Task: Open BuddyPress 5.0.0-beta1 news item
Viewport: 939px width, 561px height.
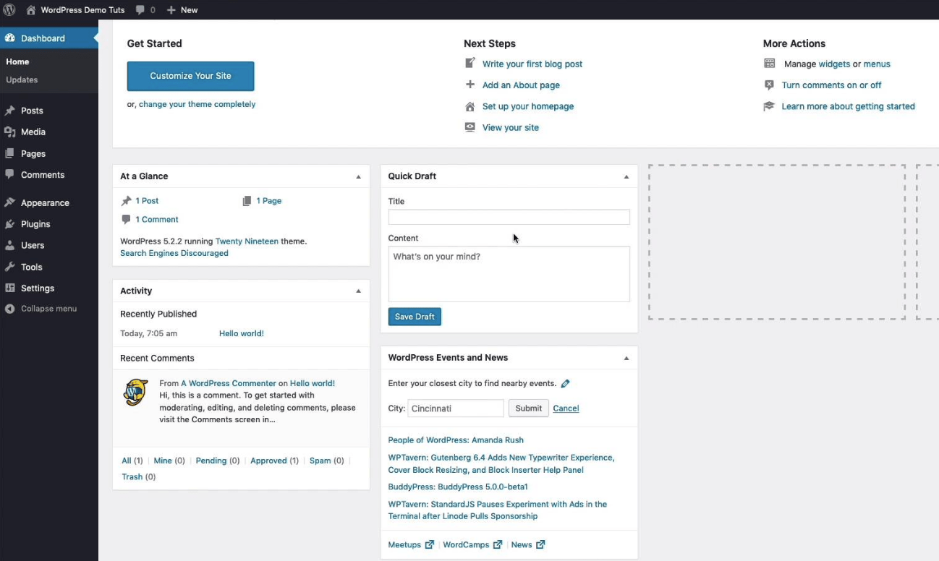Action: [458, 487]
